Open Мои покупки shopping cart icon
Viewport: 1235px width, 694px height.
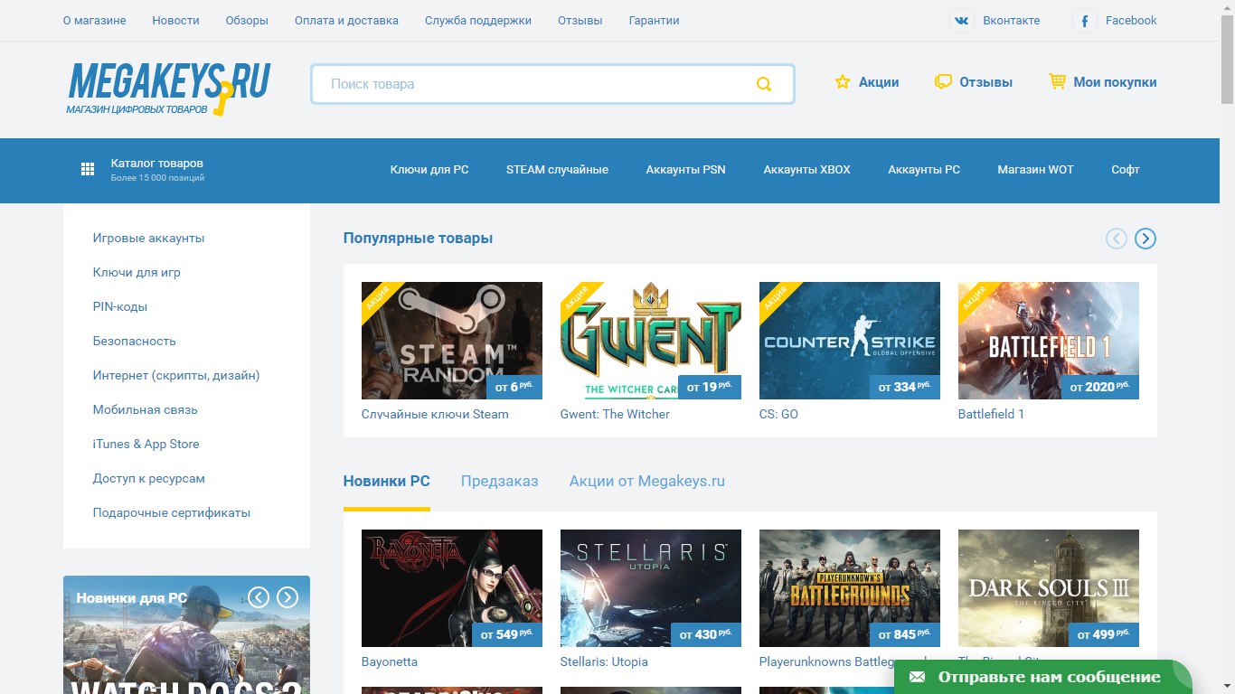1057,81
